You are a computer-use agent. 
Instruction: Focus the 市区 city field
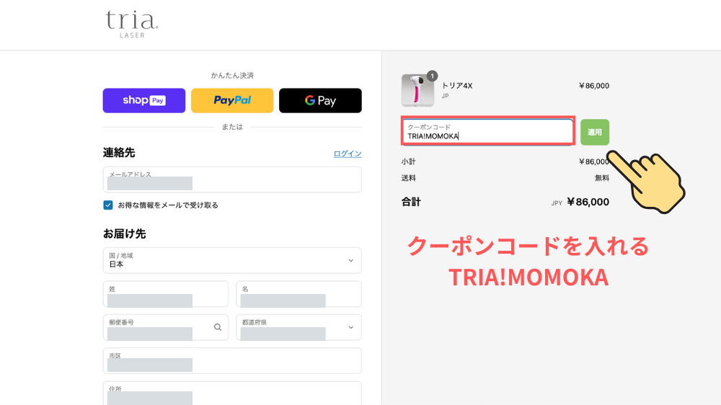(232, 361)
